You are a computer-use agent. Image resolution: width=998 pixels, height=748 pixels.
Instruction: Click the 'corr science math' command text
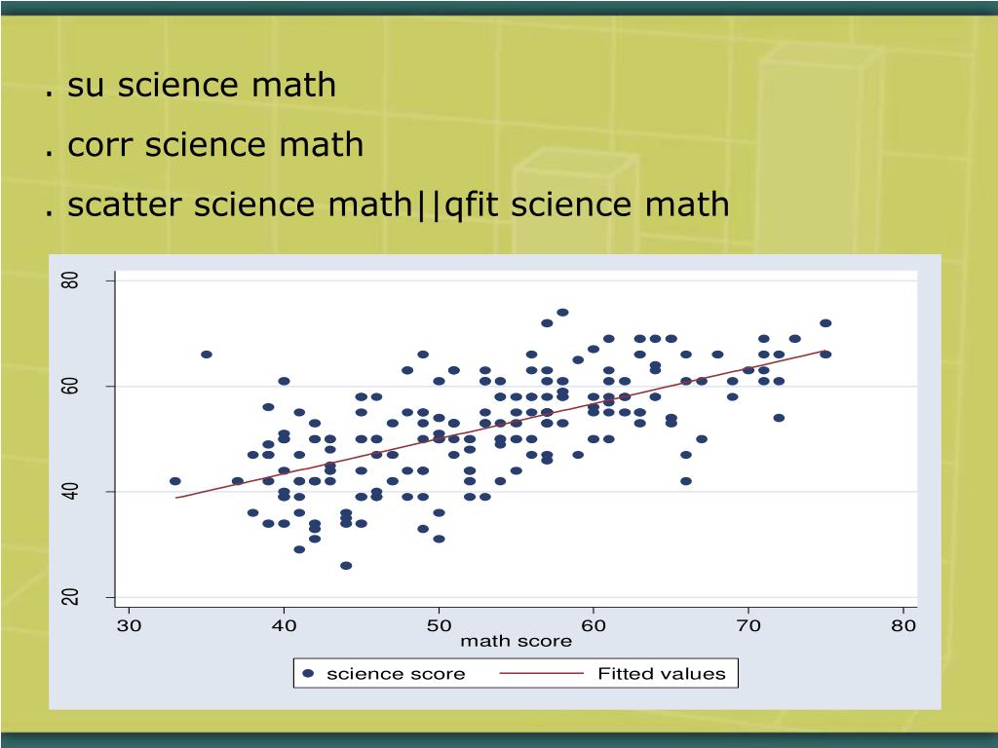coord(204,144)
